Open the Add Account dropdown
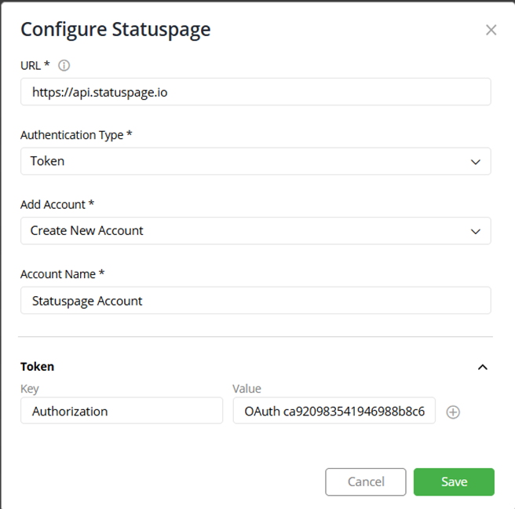This screenshot has width=515, height=509. click(x=256, y=231)
